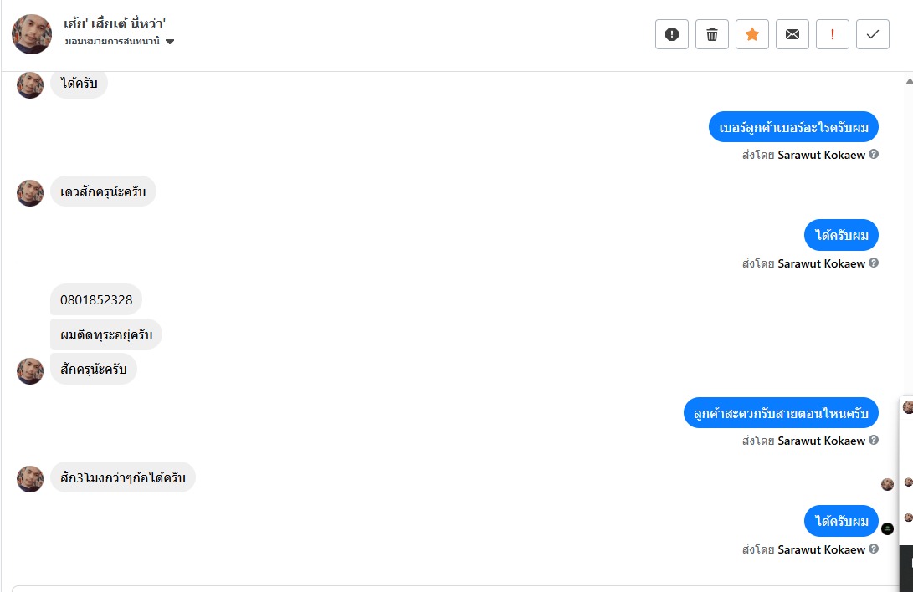Click sender name "Sarawut Kokaew" under "ลูกค้าสะดวกรับสายตอนไหนครับ"
913x592 pixels.
pos(821,441)
